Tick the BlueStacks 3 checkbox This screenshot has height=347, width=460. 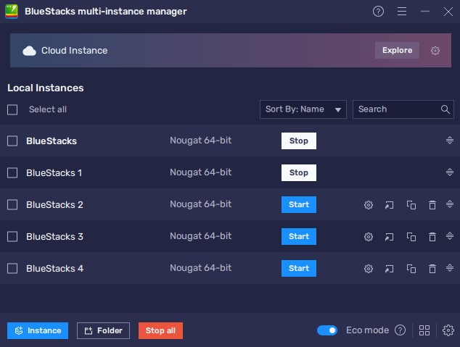[x=12, y=237]
